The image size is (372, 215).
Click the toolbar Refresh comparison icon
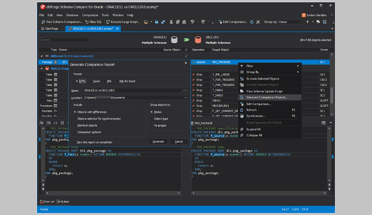252,22
